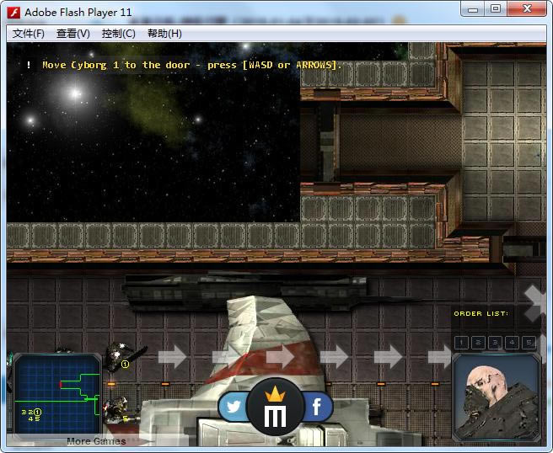Screen dimensions: 553x453
Task: Select Cyborg 5 unit near the minimap
Action: [114, 408]
